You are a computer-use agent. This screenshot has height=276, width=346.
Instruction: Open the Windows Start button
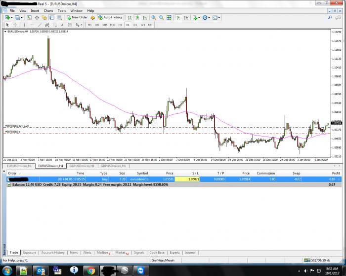pyautogui.click(x=7, y=270)
